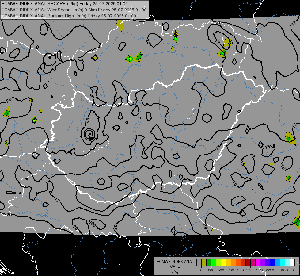Select the pure blue legend swatch

[x=273, y=263]
